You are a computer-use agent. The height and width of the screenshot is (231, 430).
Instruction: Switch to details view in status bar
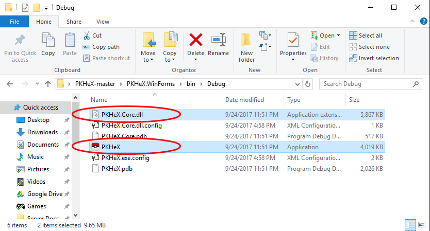point(411,225)
